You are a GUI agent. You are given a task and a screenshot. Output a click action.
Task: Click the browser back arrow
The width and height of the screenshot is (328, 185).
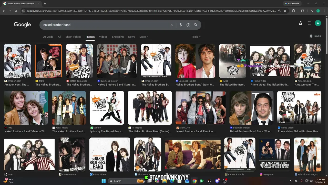coord(4,11)
